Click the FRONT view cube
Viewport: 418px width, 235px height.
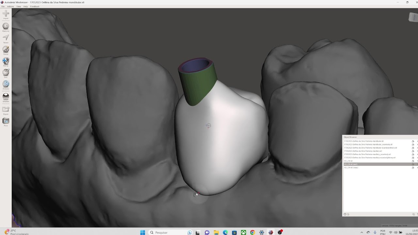(413, 17)
